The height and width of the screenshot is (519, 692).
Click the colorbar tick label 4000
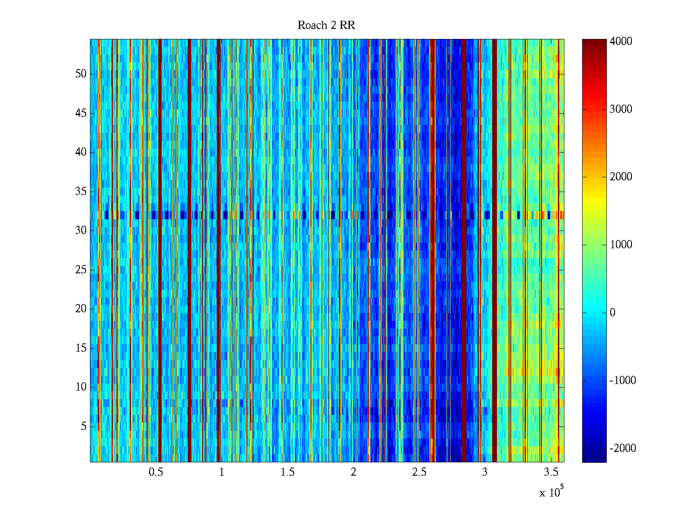coord(621,42)
